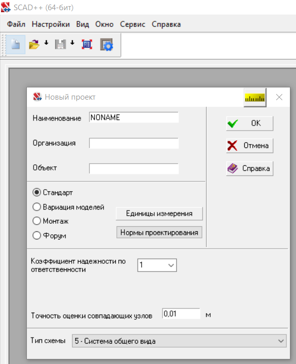This screenshot has height=364, width=296.
Task: Expand the arrow next to Open icon
Action: (x=46, y=43)
